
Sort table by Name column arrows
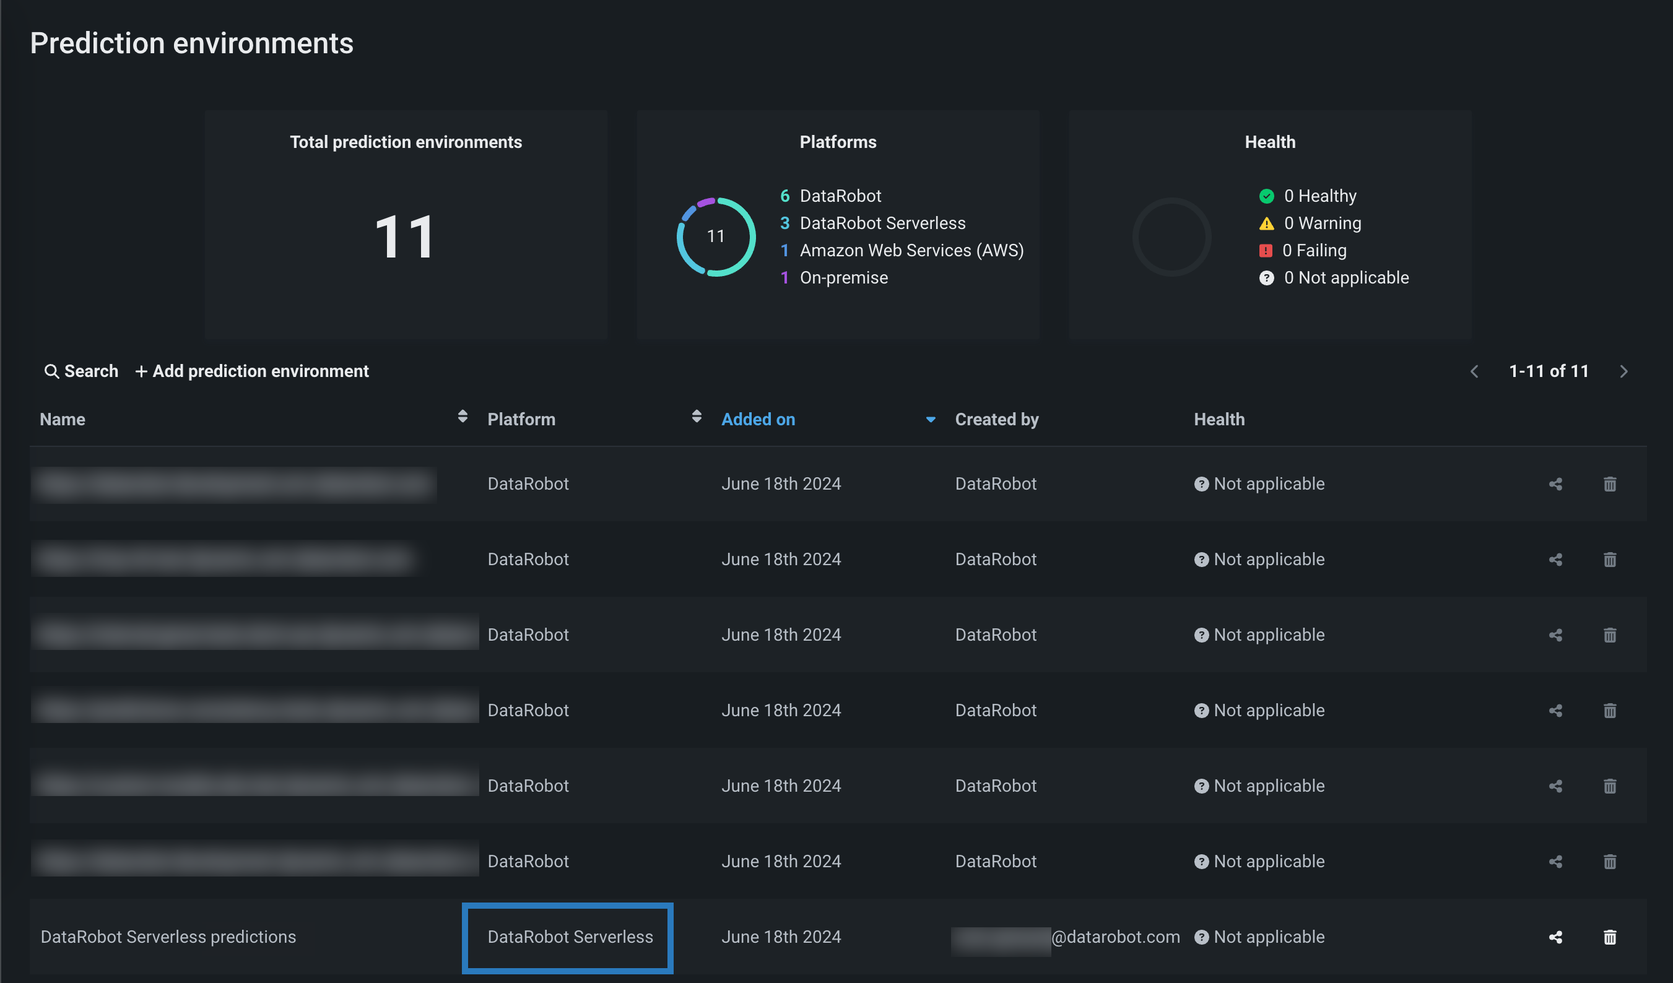pos(463,416)
